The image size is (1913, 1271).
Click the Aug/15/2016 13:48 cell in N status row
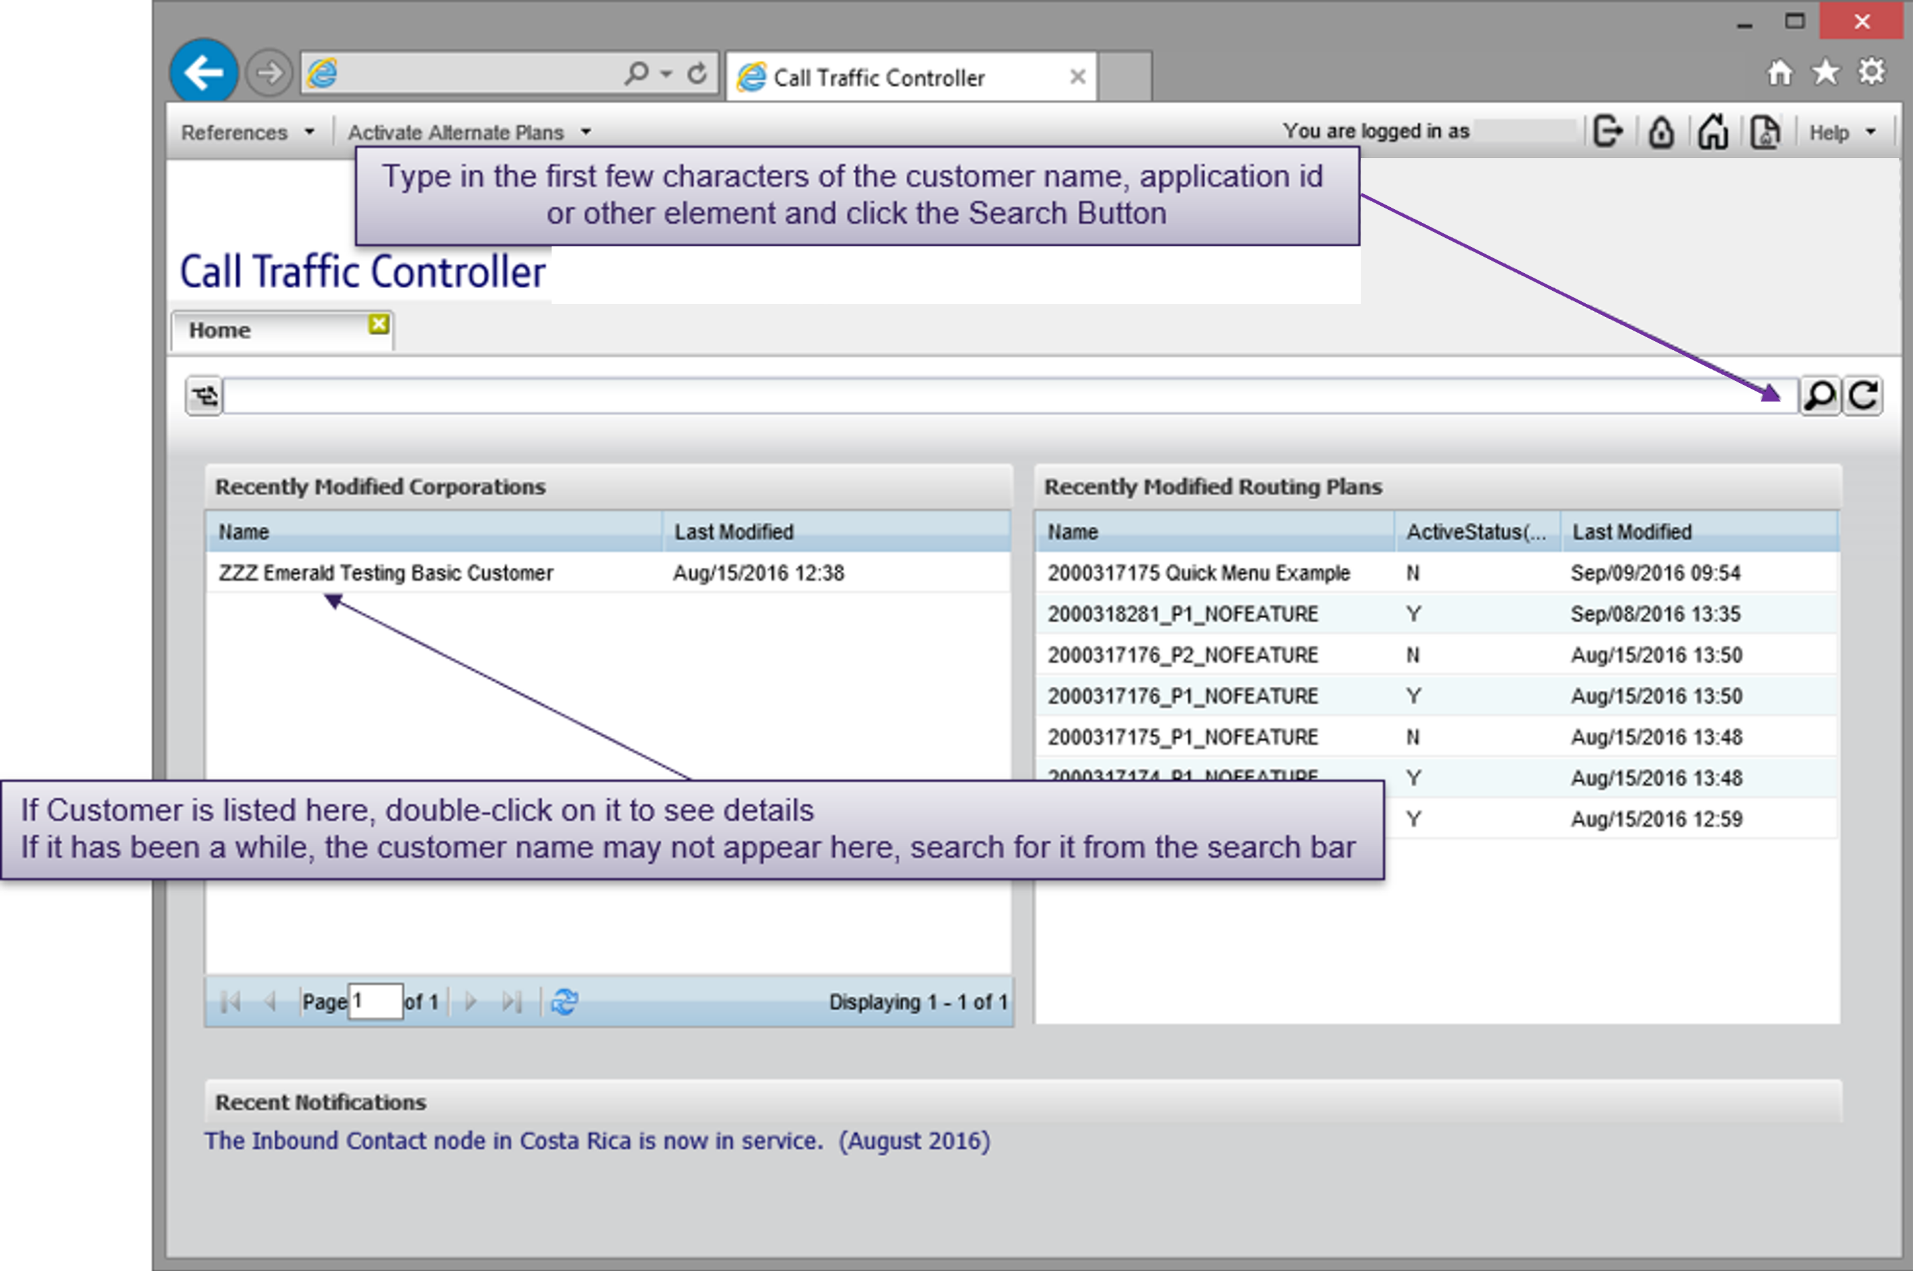click(1657, 737)
